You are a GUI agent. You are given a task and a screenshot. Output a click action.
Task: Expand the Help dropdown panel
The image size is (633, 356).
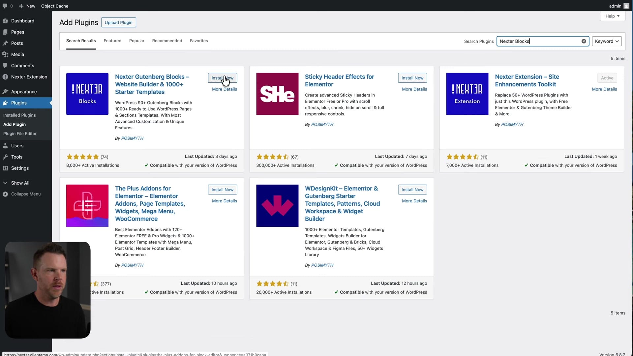click(x=613, y=16)
